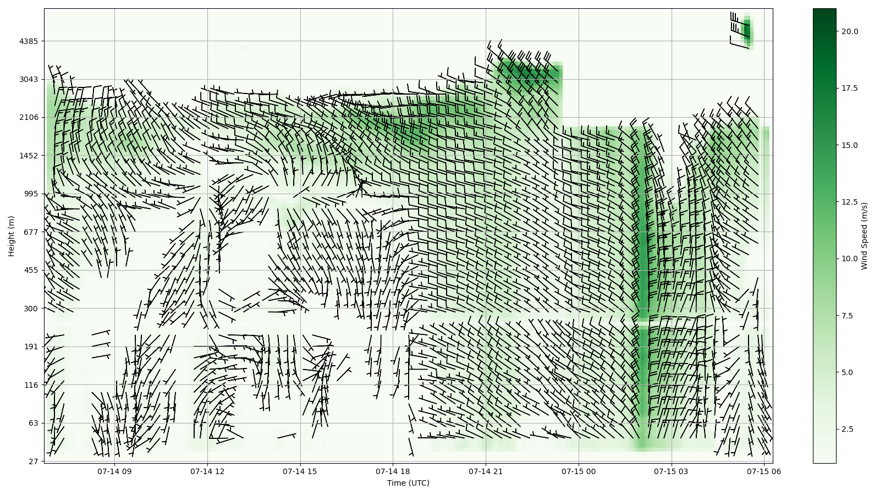Click the "Wind Speed (m/s)" colorbar label
Viewport: 880px width, 495px height.
(x=864, y=236)
